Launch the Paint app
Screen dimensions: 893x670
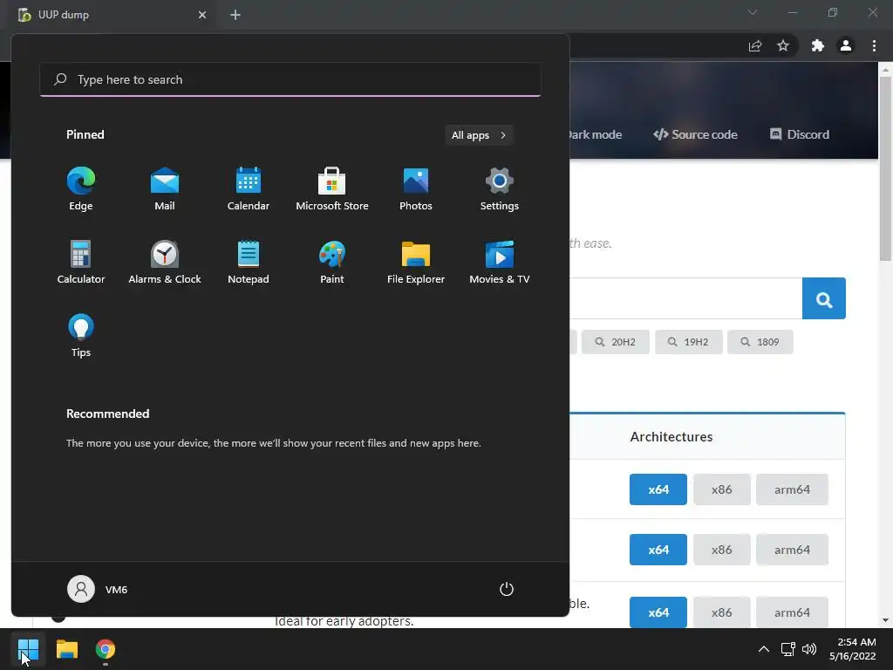click(332, 262)
